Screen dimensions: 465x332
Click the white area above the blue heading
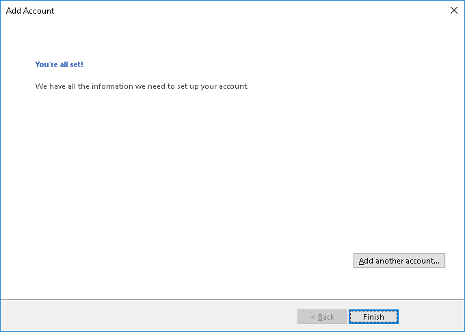coord(59,41)
